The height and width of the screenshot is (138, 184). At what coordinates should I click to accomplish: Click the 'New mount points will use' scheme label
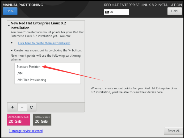click(x=45, y=57)
